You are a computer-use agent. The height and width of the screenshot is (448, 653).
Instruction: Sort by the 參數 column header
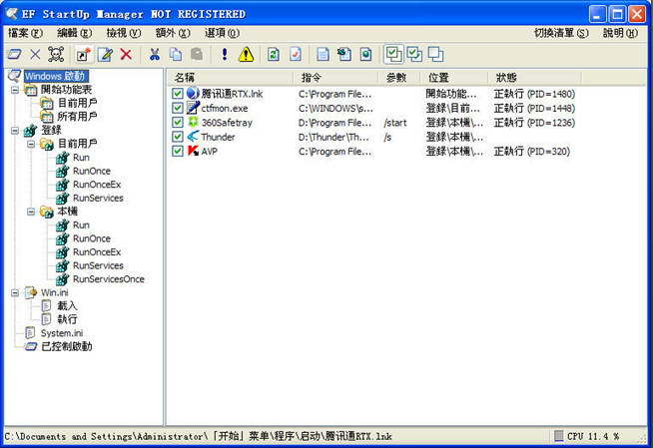pos(399,78)
